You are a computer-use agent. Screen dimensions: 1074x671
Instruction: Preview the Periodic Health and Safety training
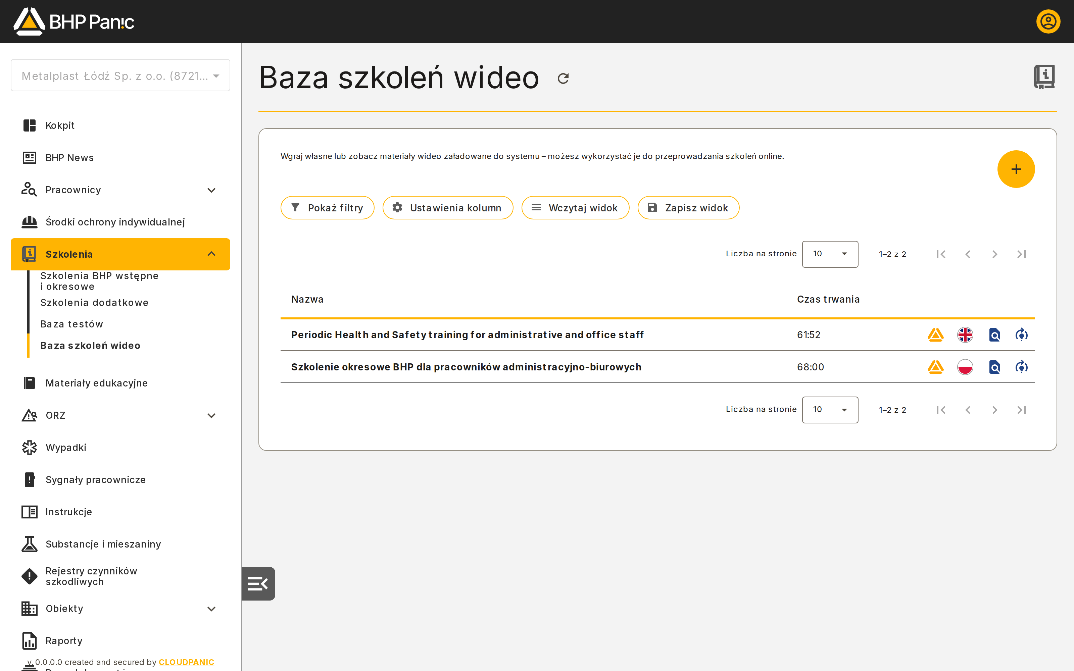coord(994,334)
